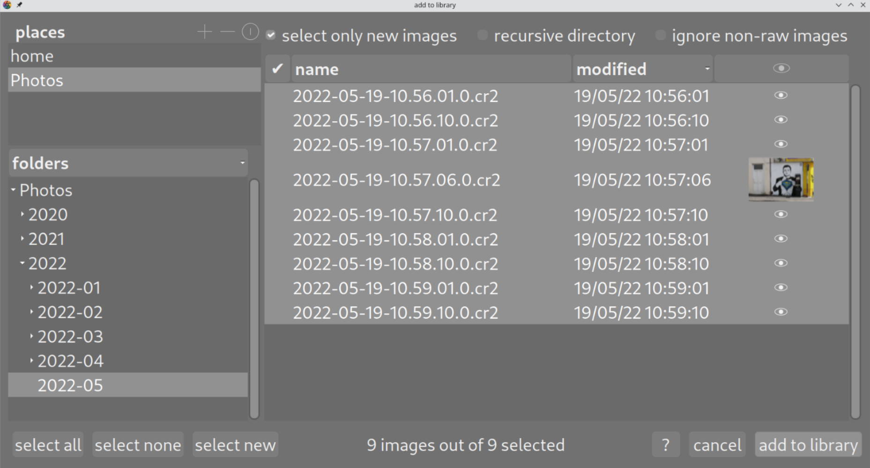Disable select only new images checkbox
Screen dimensions: 870x468
pyautogui.click(x=271, y=36)
